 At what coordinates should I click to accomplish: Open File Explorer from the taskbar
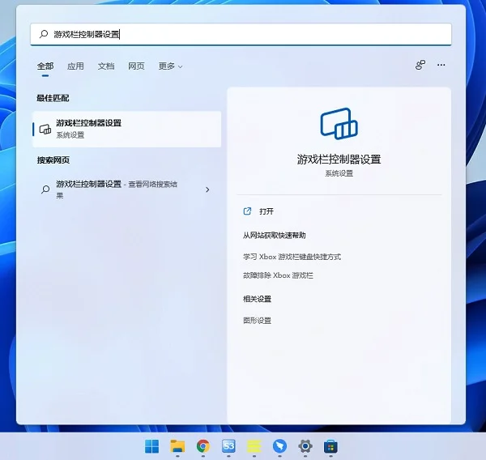[x=177, y=446]
